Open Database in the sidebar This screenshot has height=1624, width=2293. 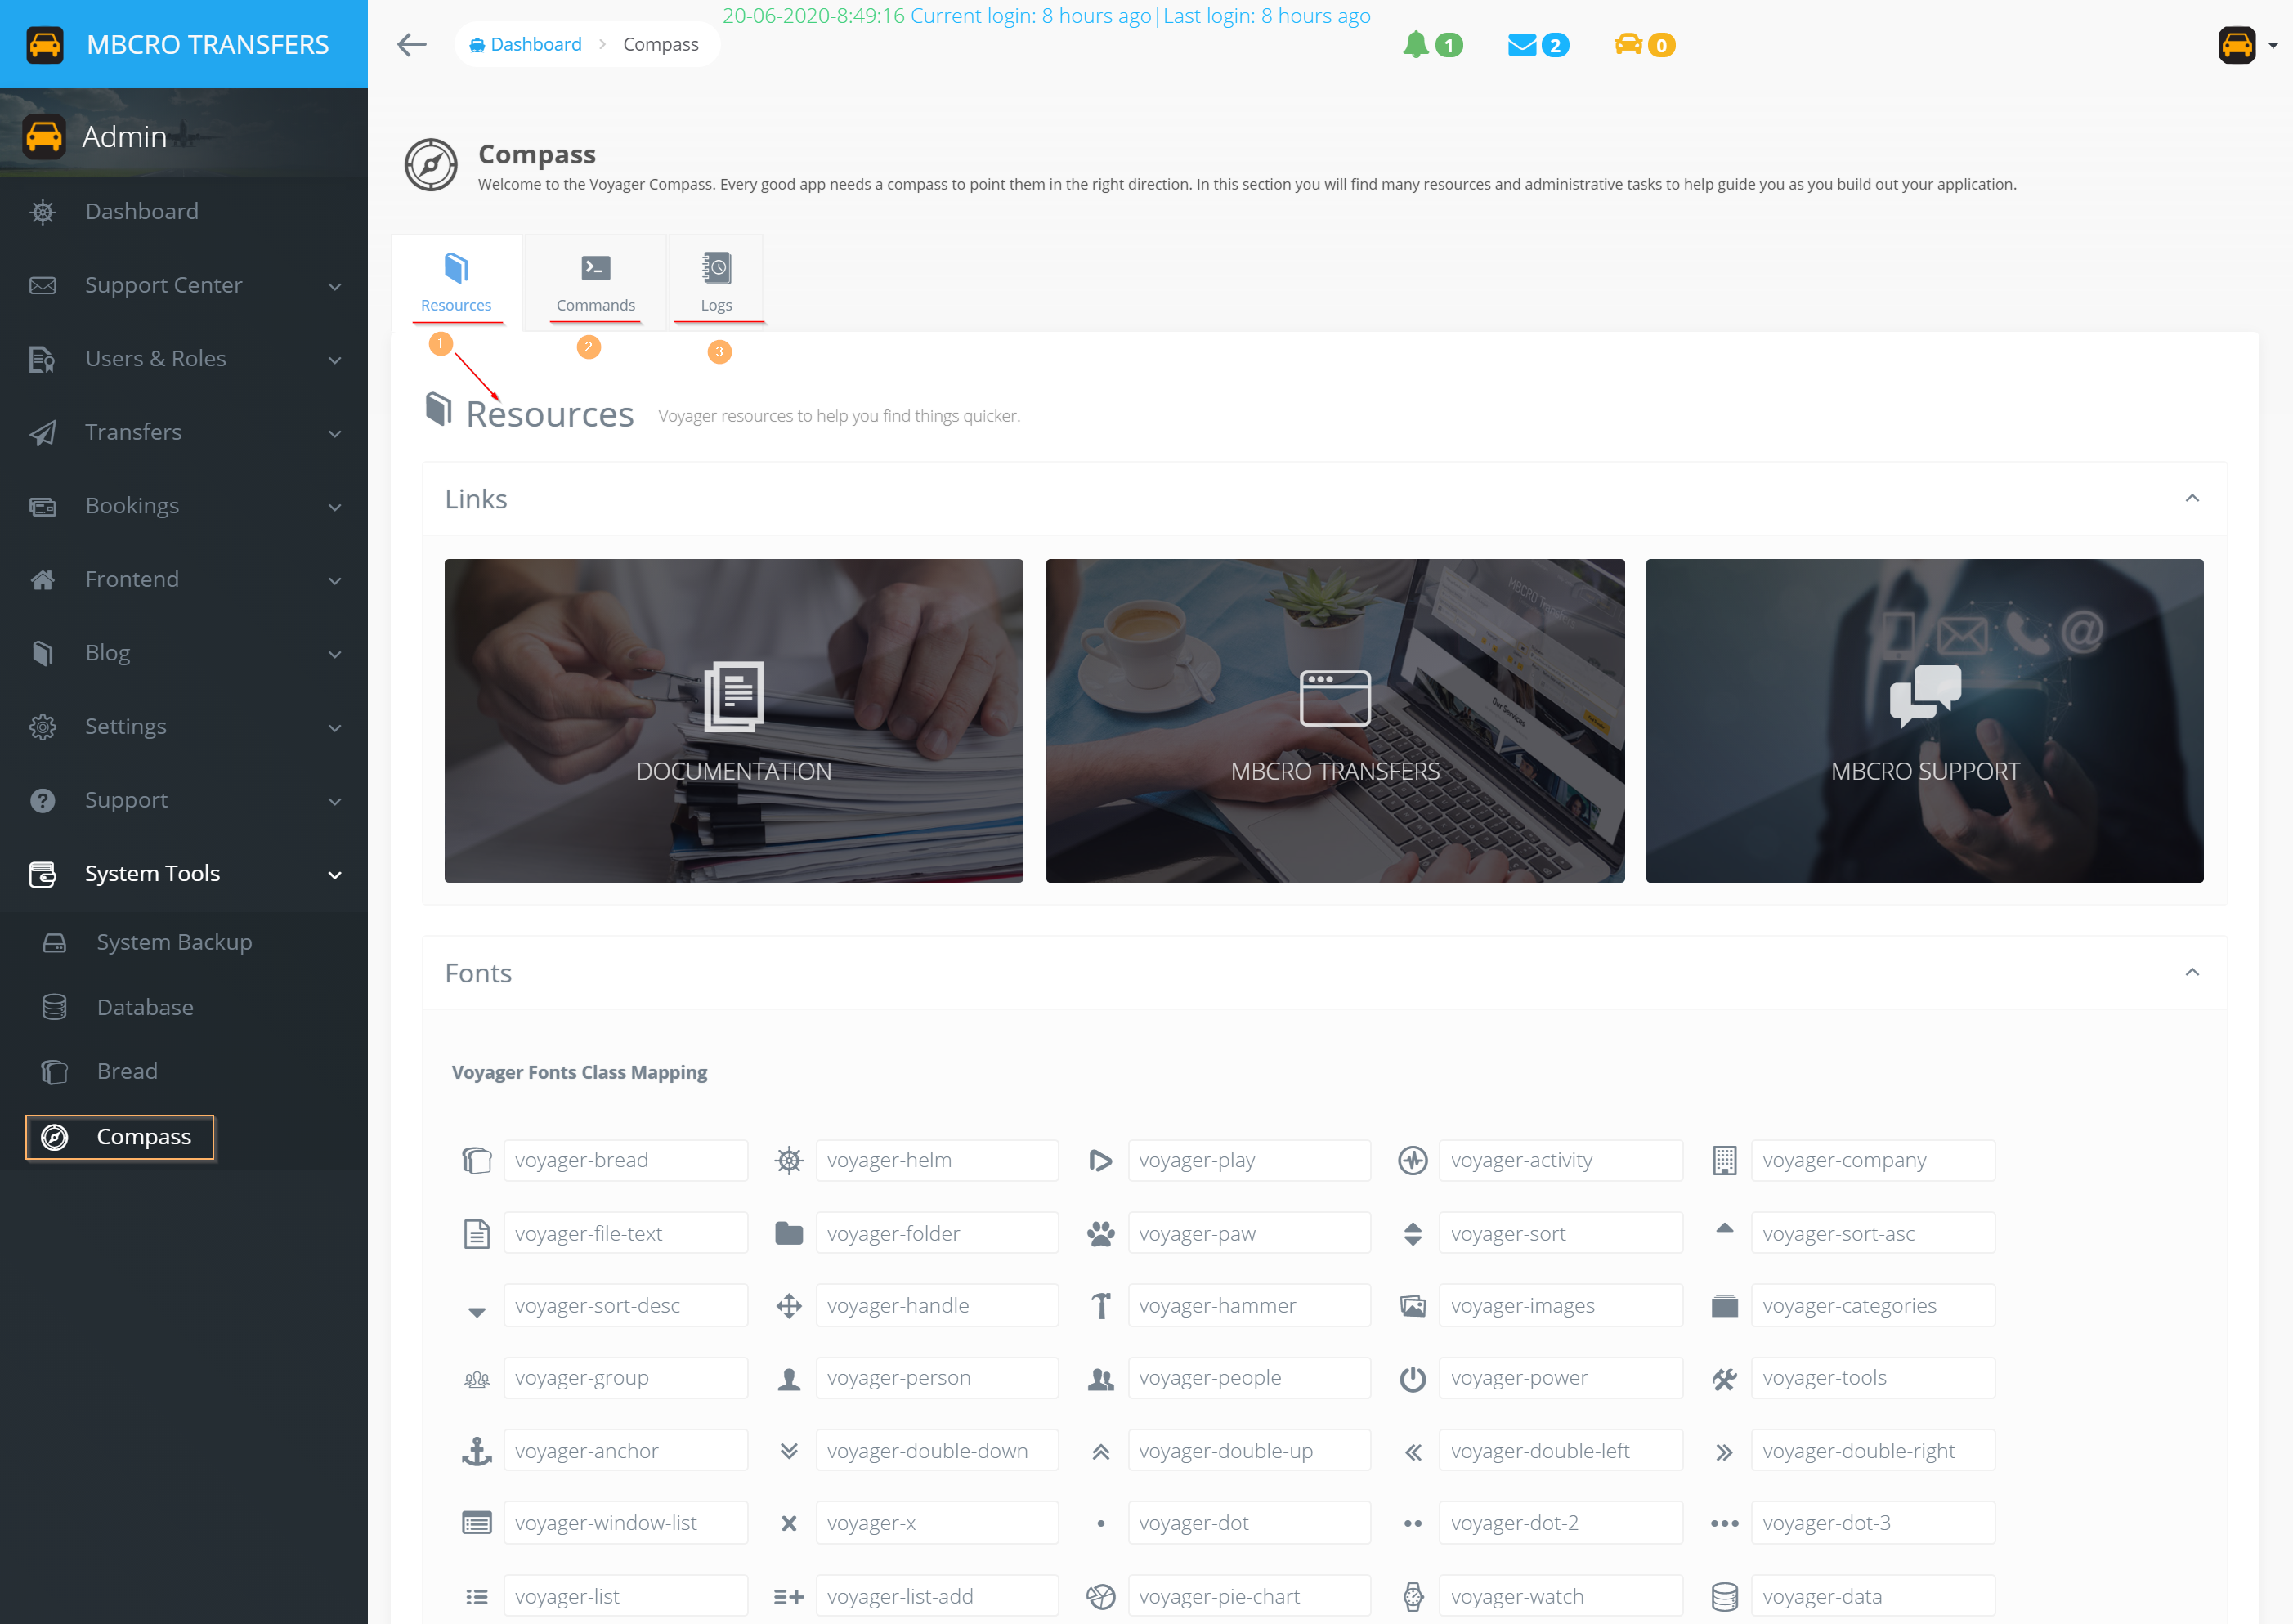[x=145, y=1007]
